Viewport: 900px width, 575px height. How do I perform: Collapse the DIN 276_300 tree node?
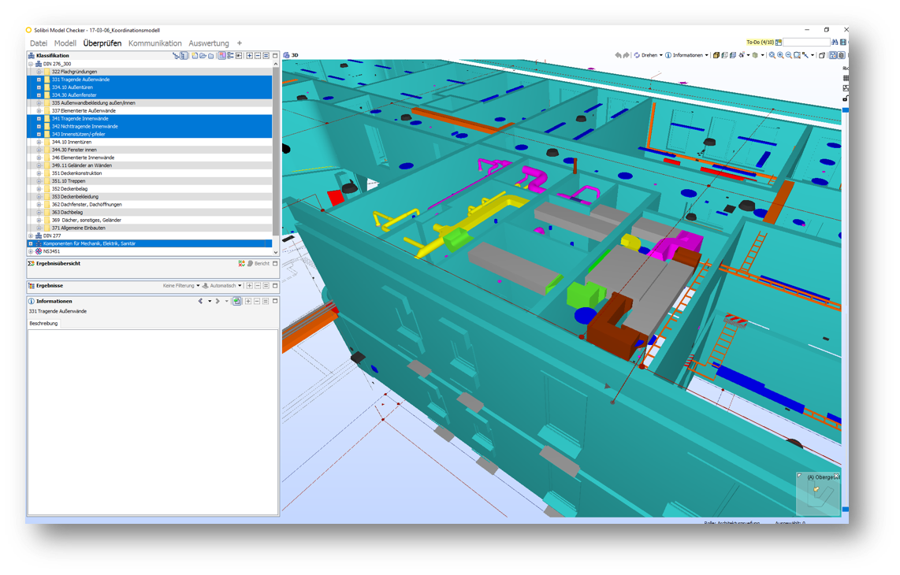point(31,65)
